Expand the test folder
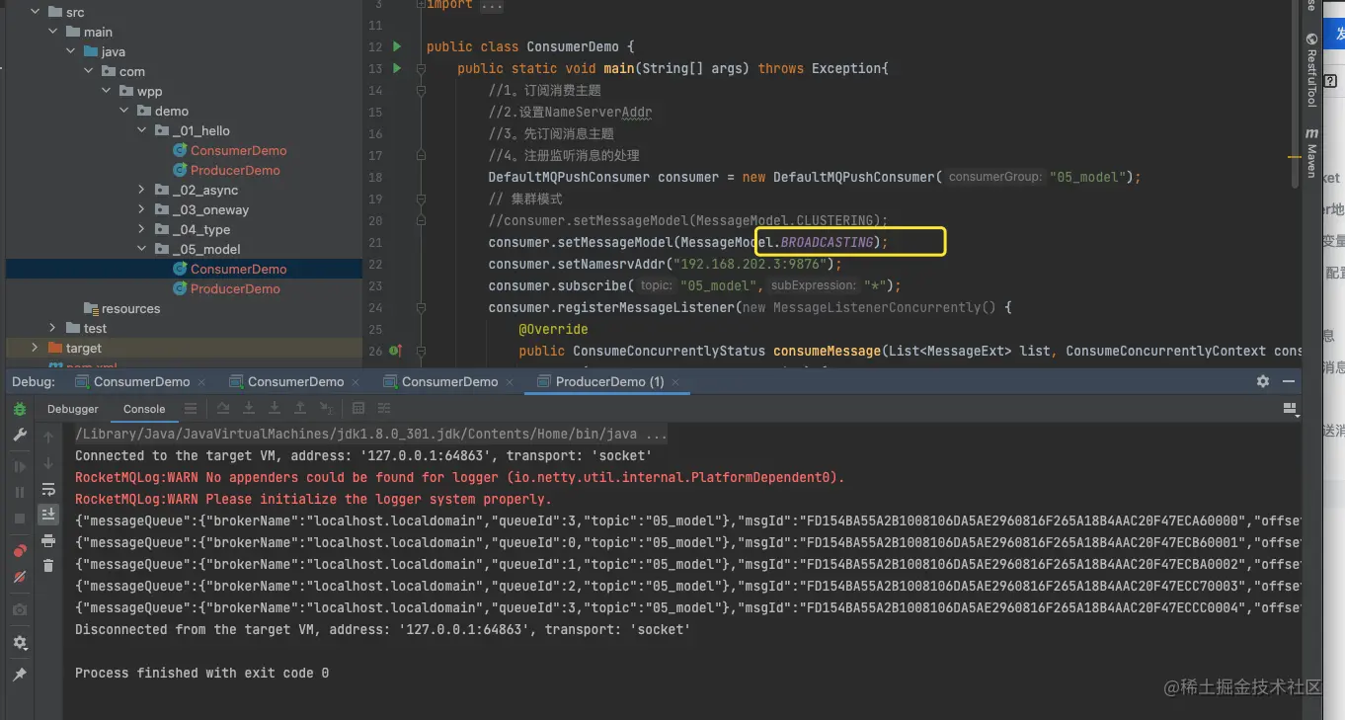The height and width of the screenshot is (720, 1345). pos(53,328)
